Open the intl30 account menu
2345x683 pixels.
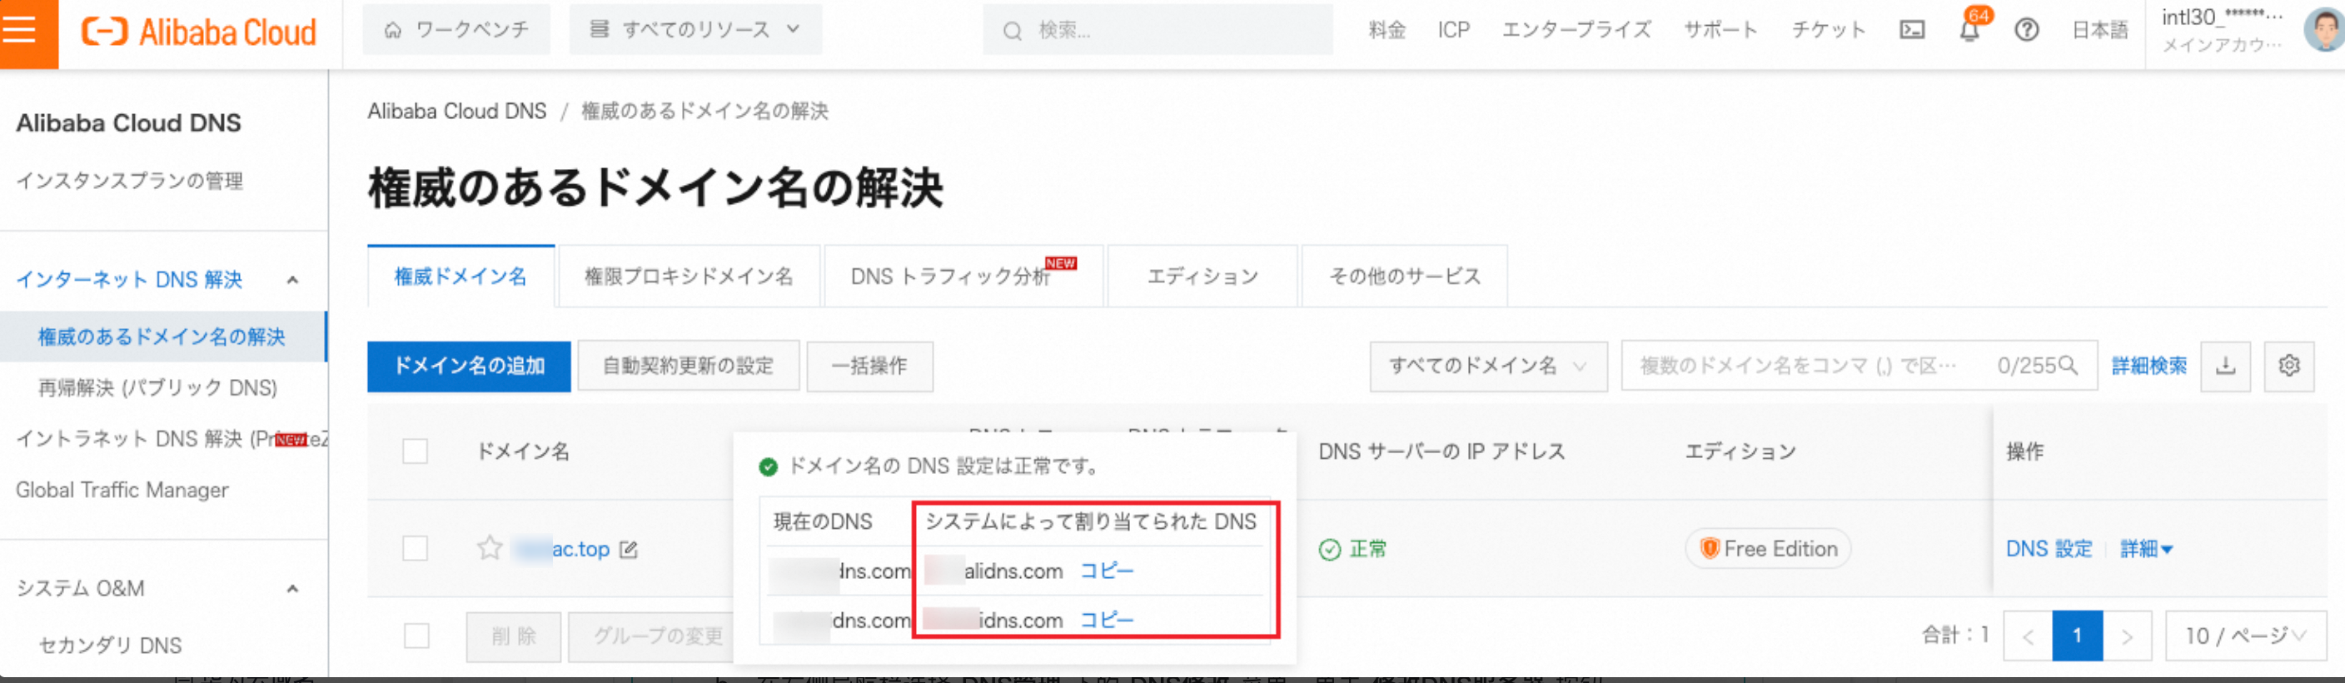[2222, 30]
